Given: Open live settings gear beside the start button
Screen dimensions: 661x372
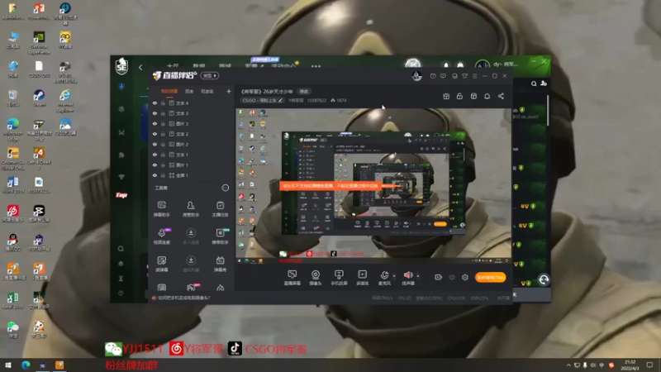Looking at the screenshot, I should tap(465, 277).
